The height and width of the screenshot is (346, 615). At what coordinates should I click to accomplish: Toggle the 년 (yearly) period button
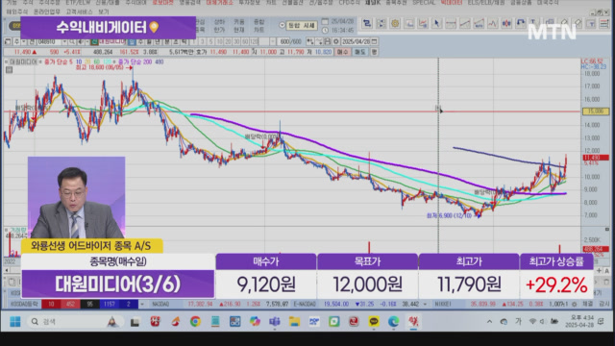tap(158, 41)
